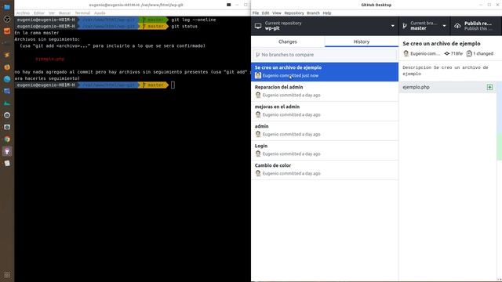Screen dimensions: 502x282
Task: Switch to the History tab
Action: click(x=362, y=42)
